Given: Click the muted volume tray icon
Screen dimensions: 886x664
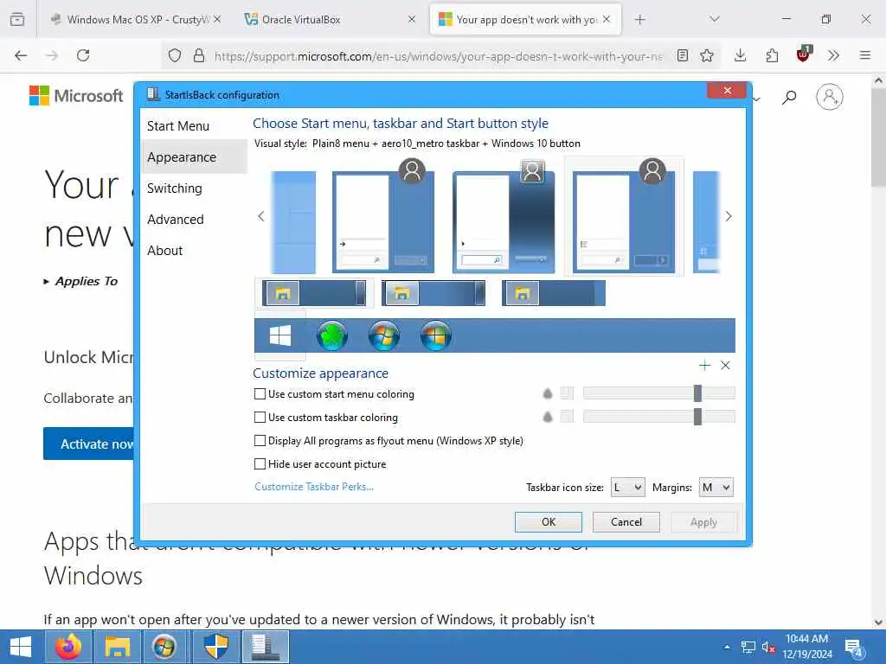Looking at the screenshot, I should click(x=768, y=647).
